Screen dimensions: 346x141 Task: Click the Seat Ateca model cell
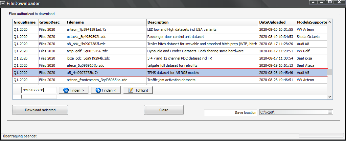point(311,65)
